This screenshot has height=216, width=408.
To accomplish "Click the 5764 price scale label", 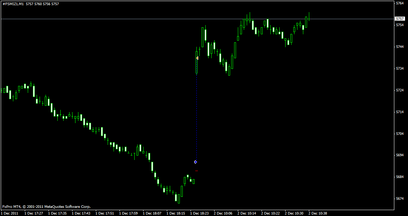I will [x=400, y=3].
